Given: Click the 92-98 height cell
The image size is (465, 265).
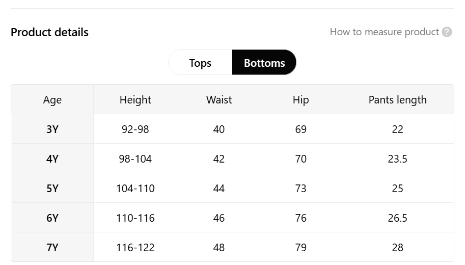Looking at the screenshot, I should (135, 129).
